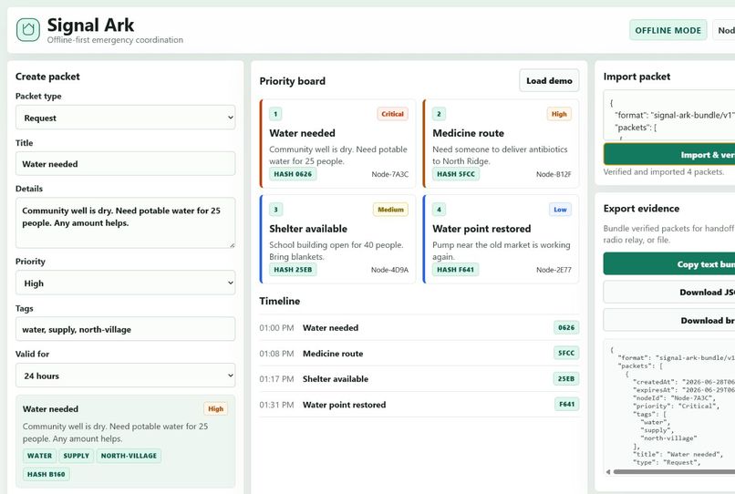Viewport: 735px width, 494px height.
Task: Click the rank 4 badge on Water point restored
Action: pos(439,210)
